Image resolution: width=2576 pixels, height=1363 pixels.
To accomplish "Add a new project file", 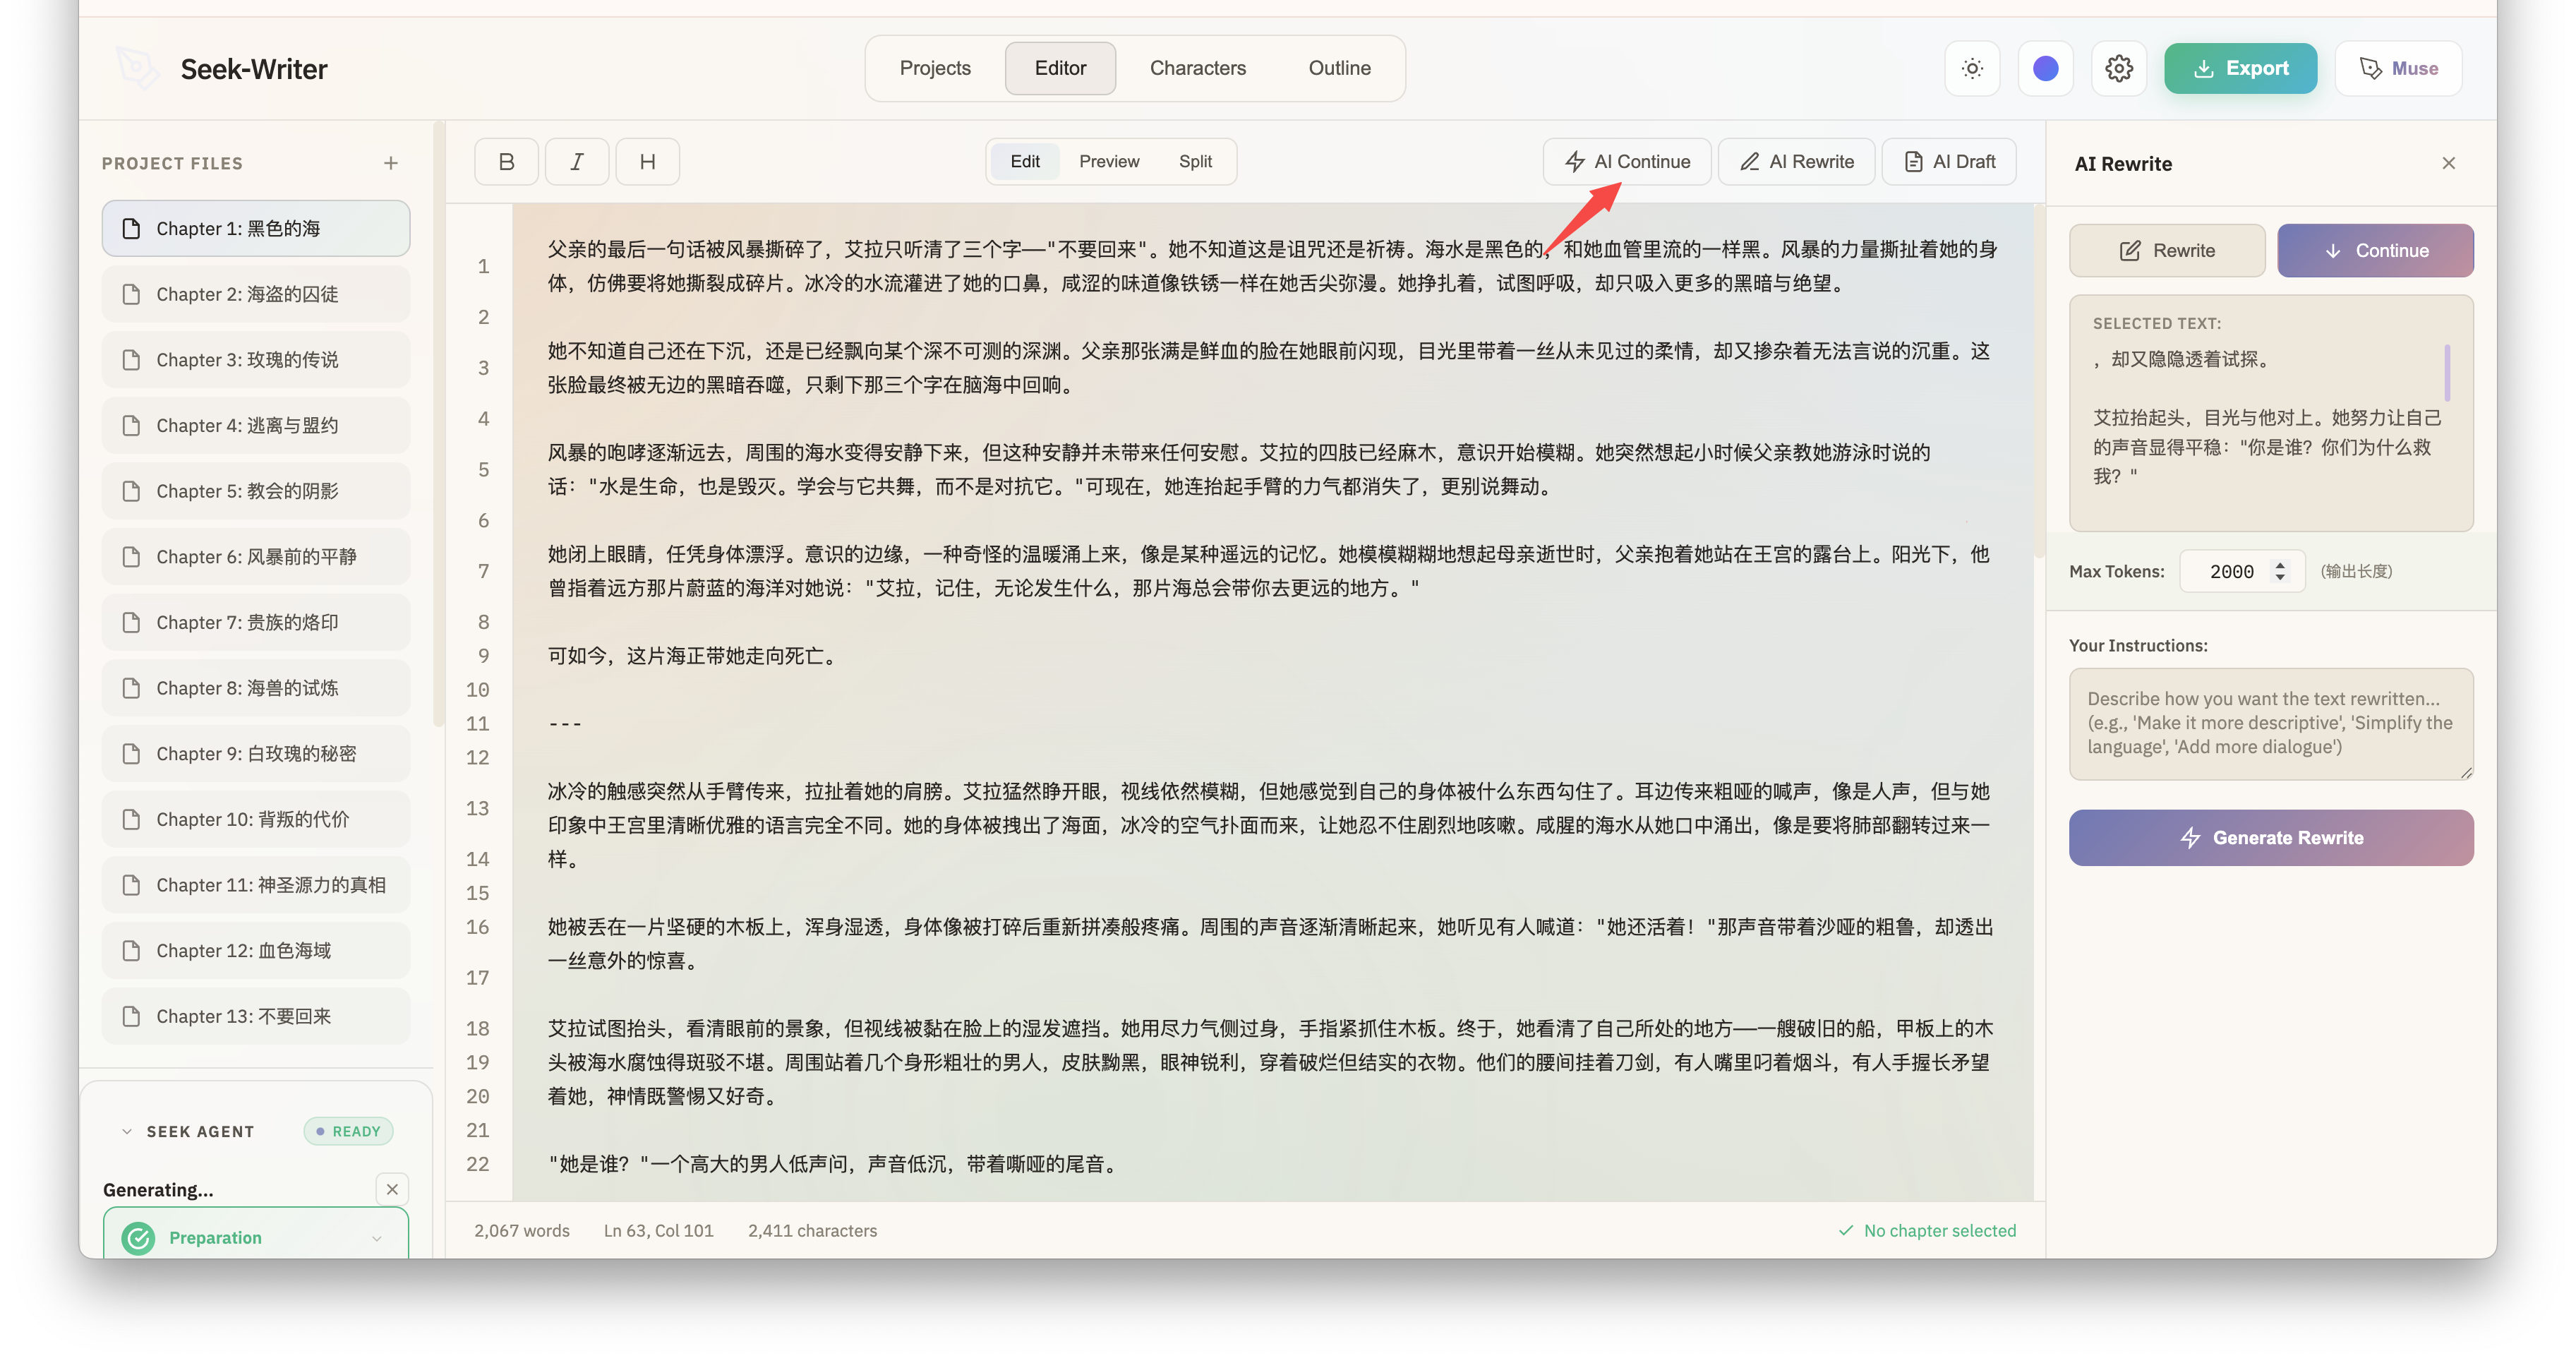I will (391, 163).
